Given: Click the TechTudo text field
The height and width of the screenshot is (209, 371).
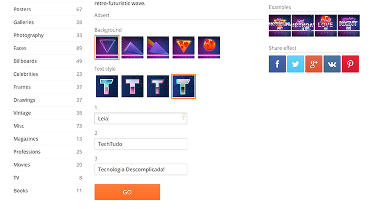Looking at the screenshot, I should pos(141,144).
